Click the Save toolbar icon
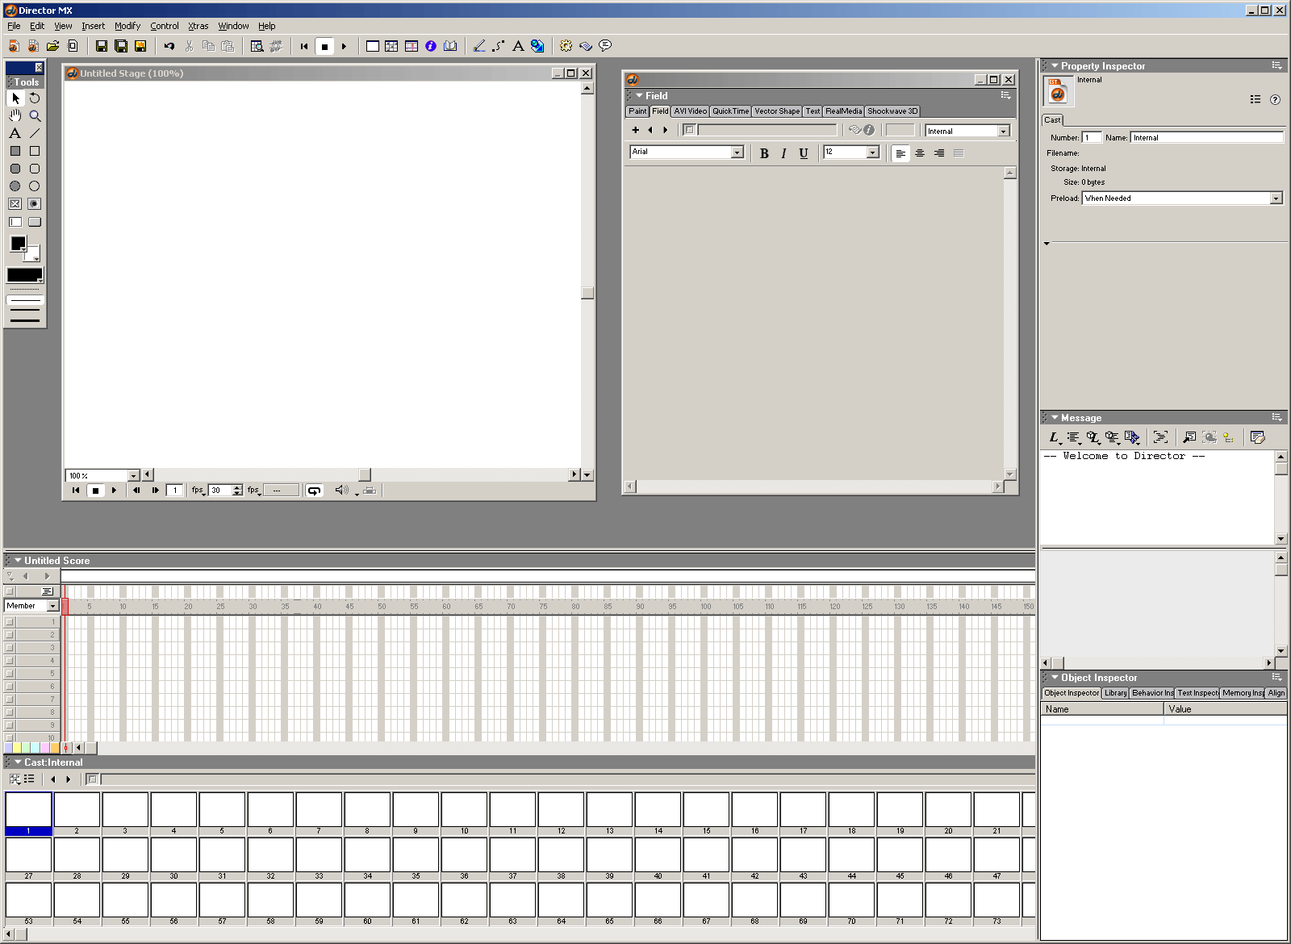Screen dimensions: 1291x944 pyautogui.click(x=102, y=46)
